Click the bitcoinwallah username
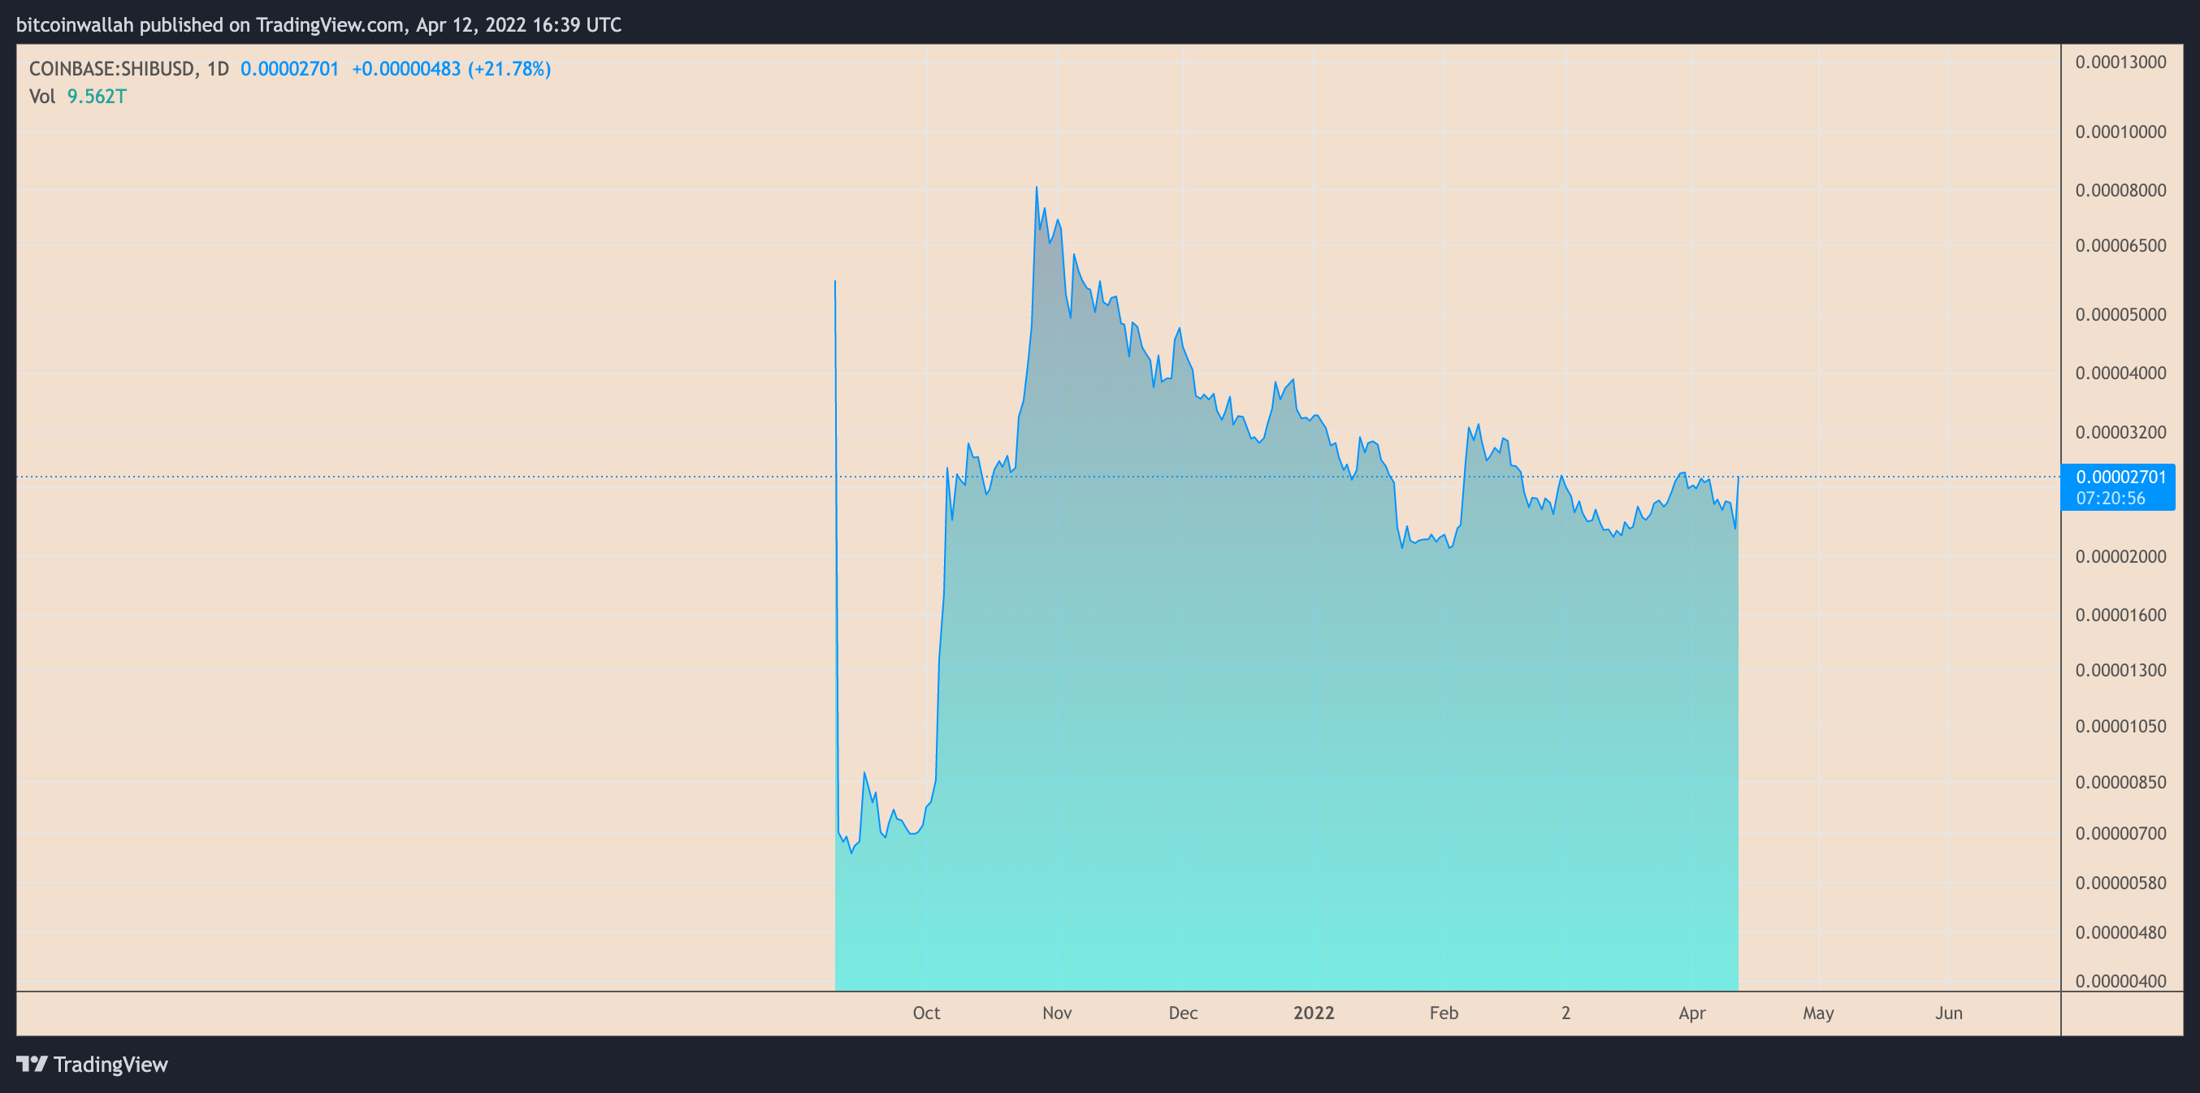Screen dimensions: 2200x1093 pyautogui.click(x=76, y=24)
